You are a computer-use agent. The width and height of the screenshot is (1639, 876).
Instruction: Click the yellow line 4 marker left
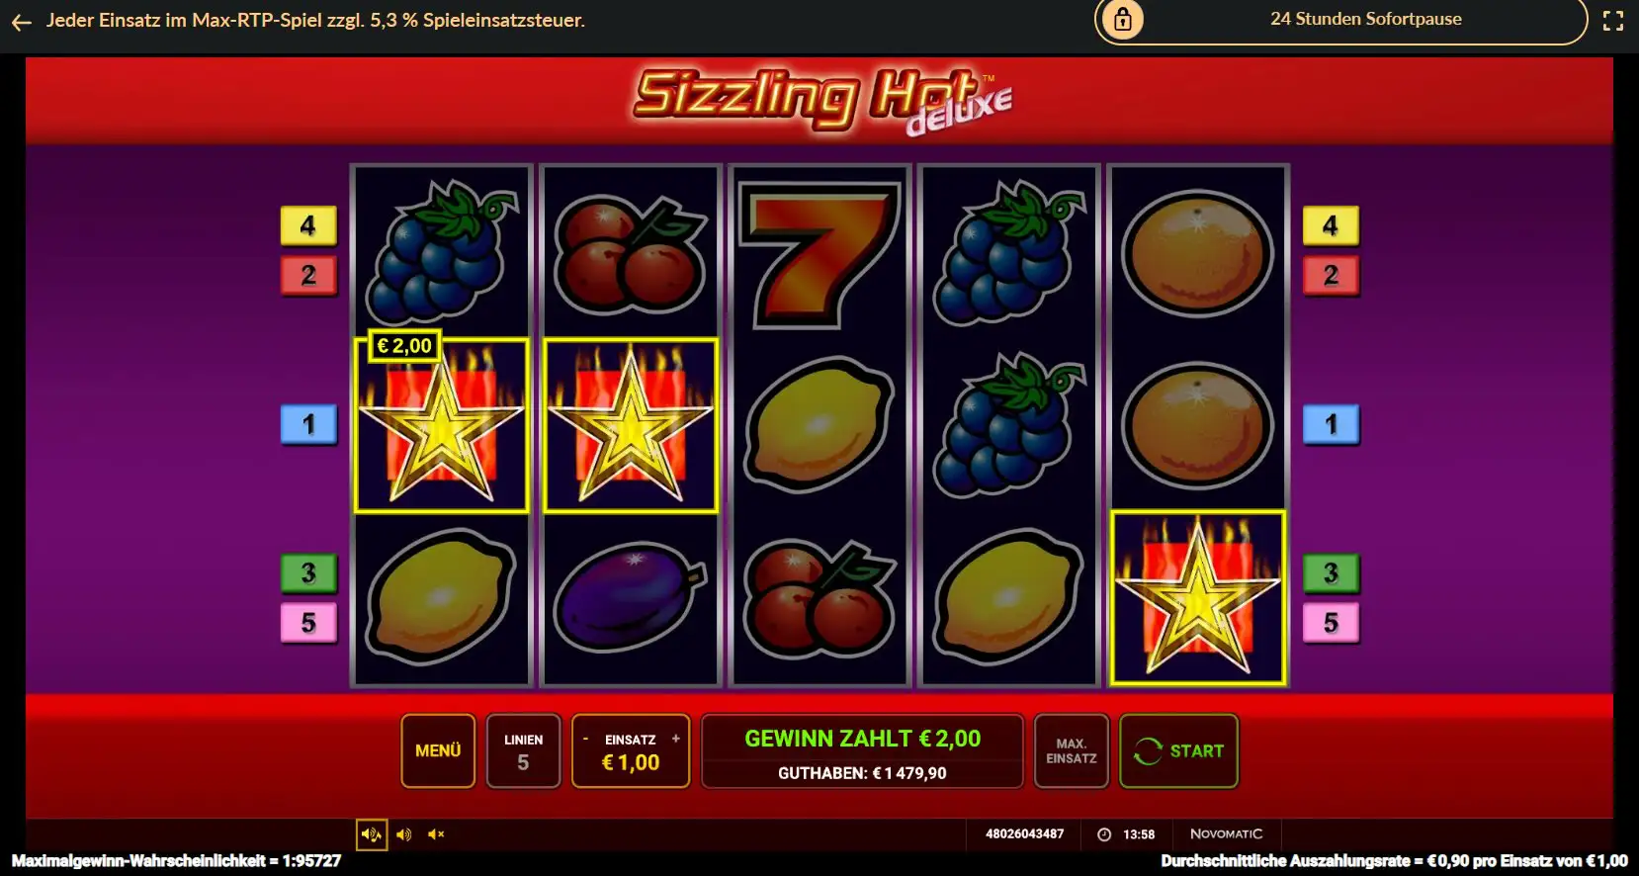(308, 225)
